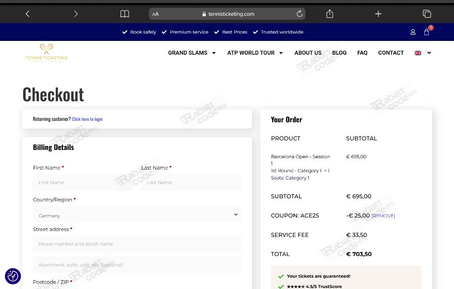
Task: Click the Checkout page heading
Action: [53, 95]
